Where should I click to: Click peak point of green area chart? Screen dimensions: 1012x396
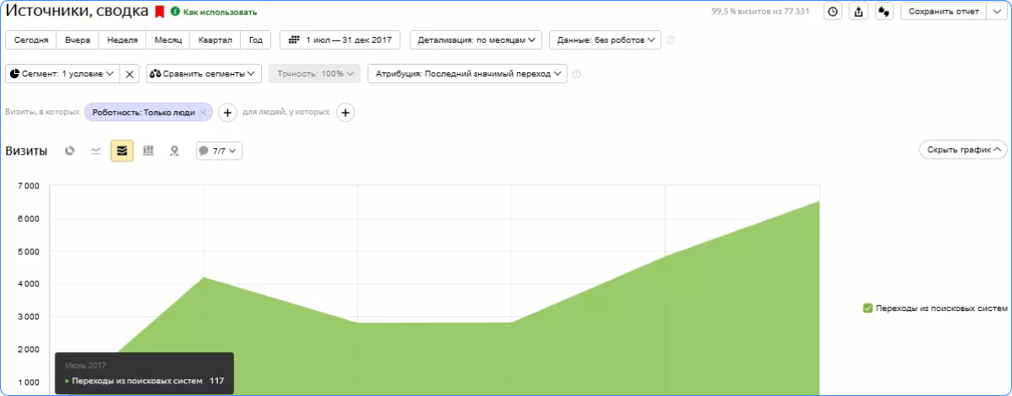818,202
